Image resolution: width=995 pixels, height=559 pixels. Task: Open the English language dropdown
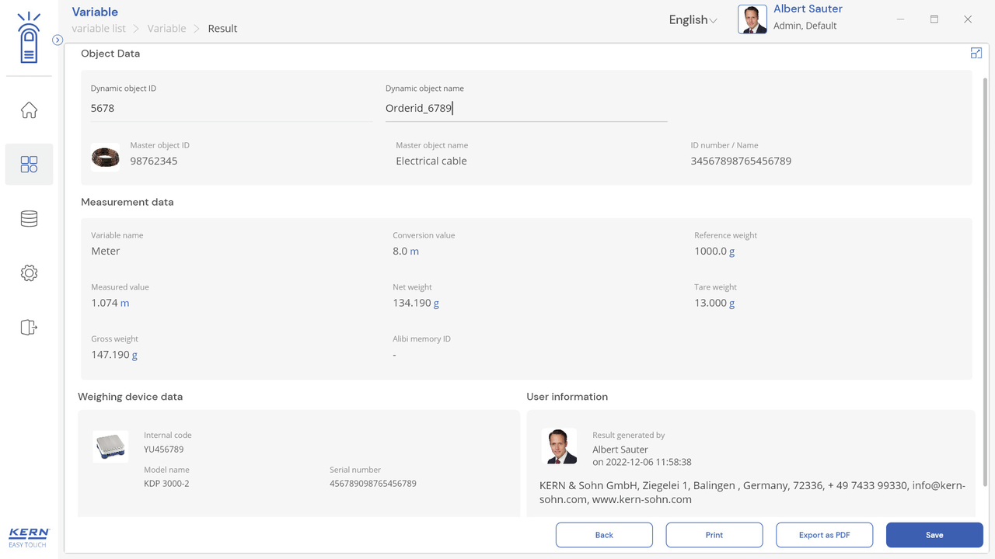click(692, 20)
